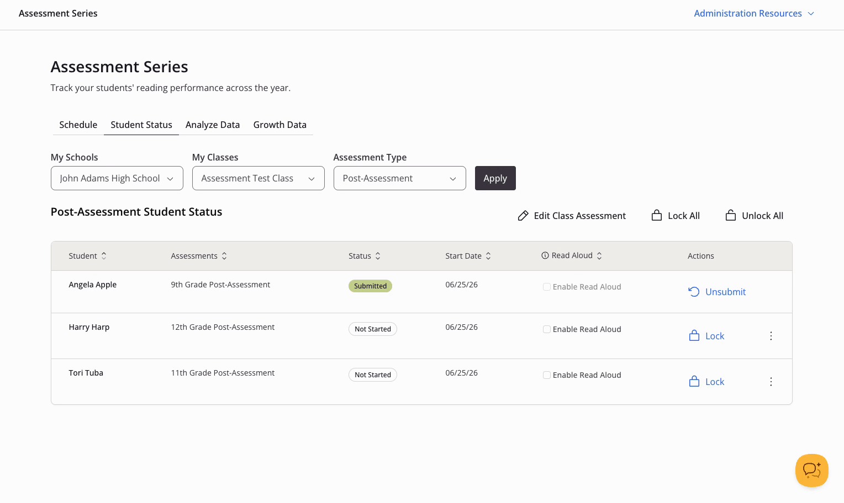Image resolution: width=844 pixels, height=503 pixels.
Task: Click the 9th Grade Post-Assessment cell
Action: coord(220,285)
